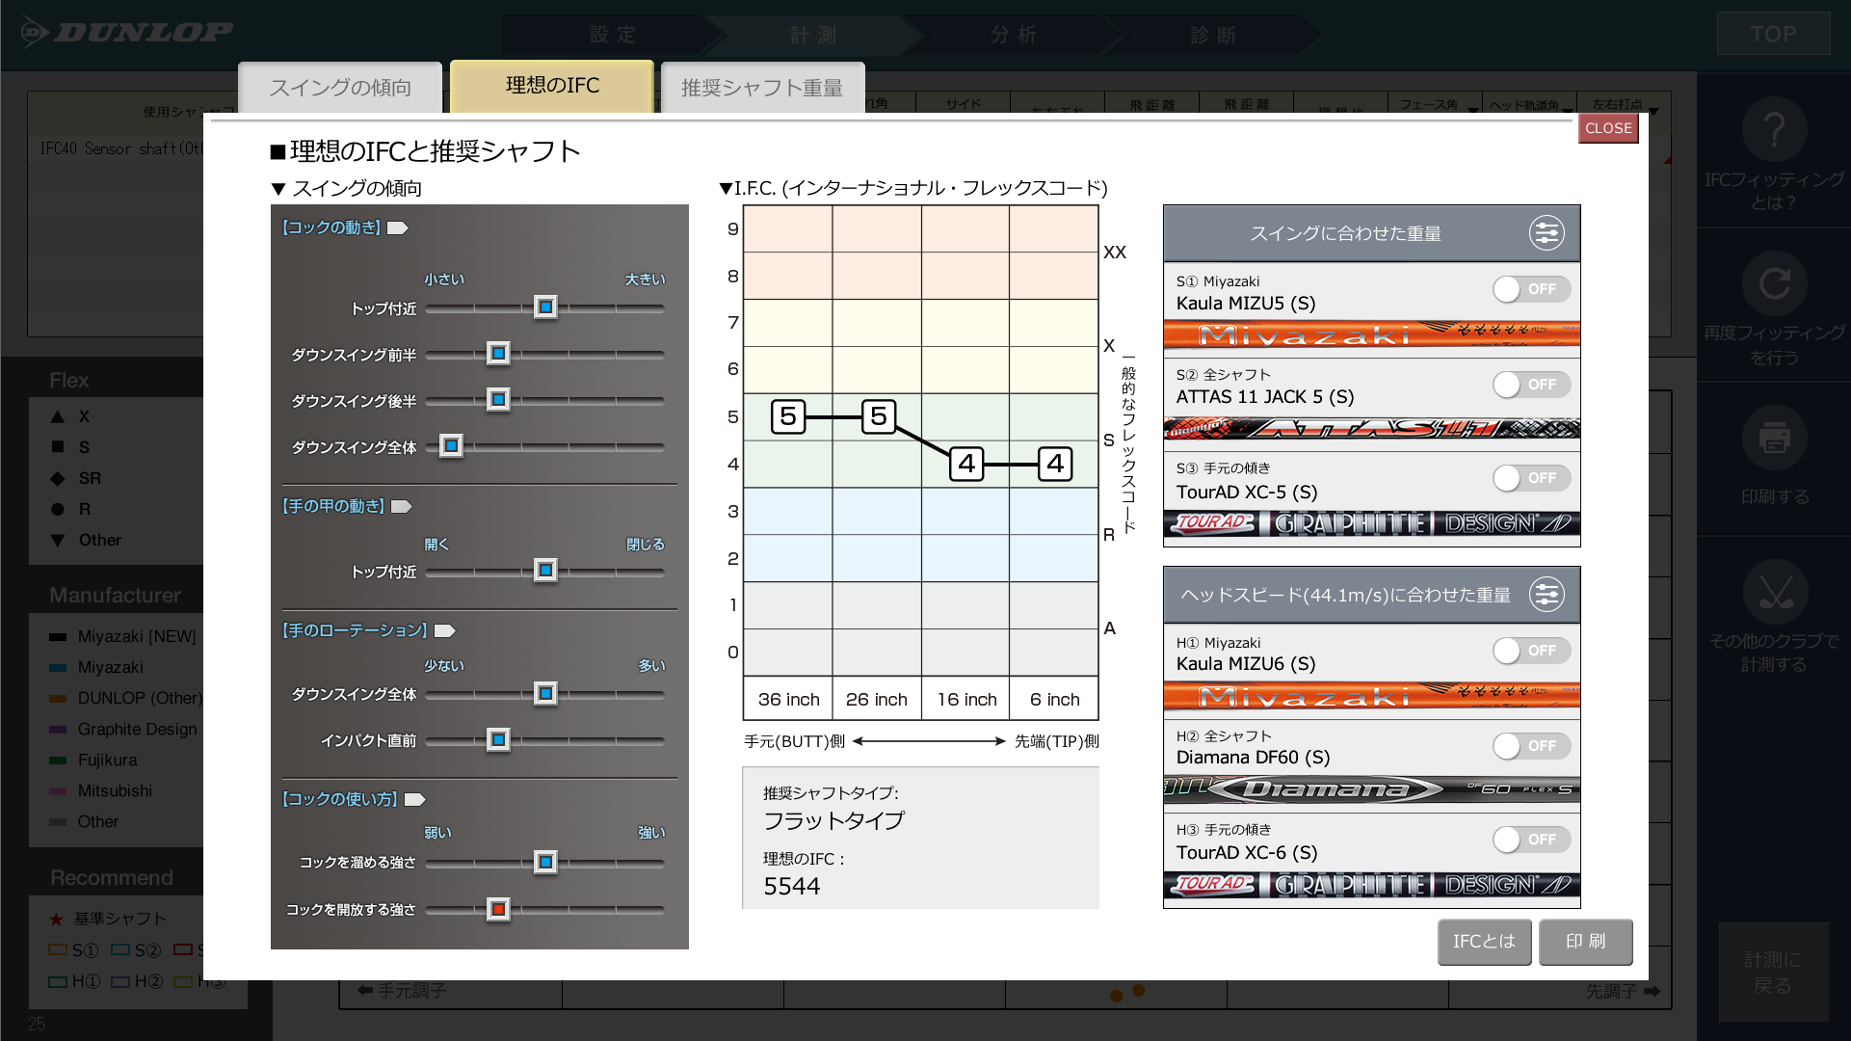Toggle S② legend checkbox in Recommend

tap(120, 950)
